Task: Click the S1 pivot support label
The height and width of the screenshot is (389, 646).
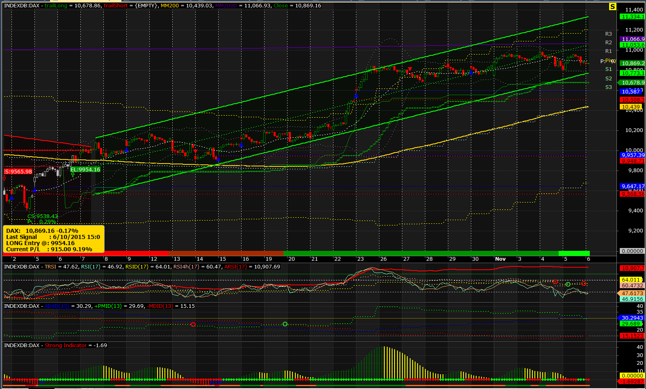Action: pos(609,69)
